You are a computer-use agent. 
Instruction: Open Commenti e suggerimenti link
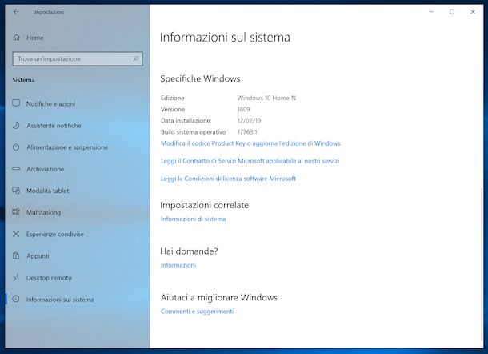(x=197, y=312)
